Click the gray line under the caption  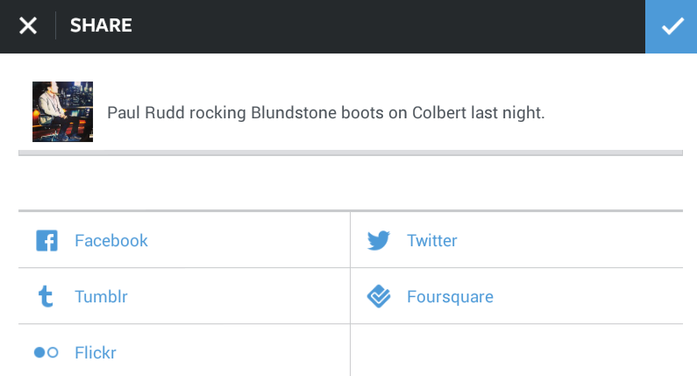pos(351,153)
